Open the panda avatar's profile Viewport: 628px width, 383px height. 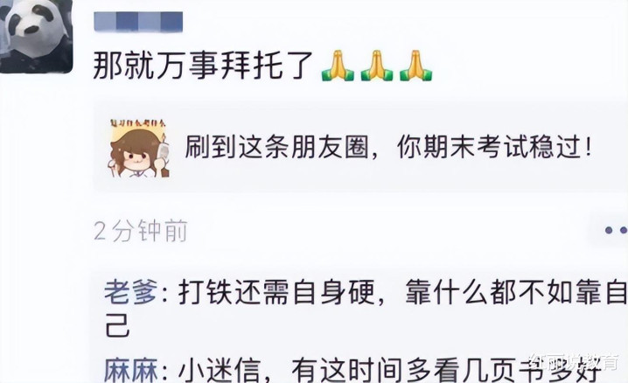pyautogui.click(x=36, y=36)
